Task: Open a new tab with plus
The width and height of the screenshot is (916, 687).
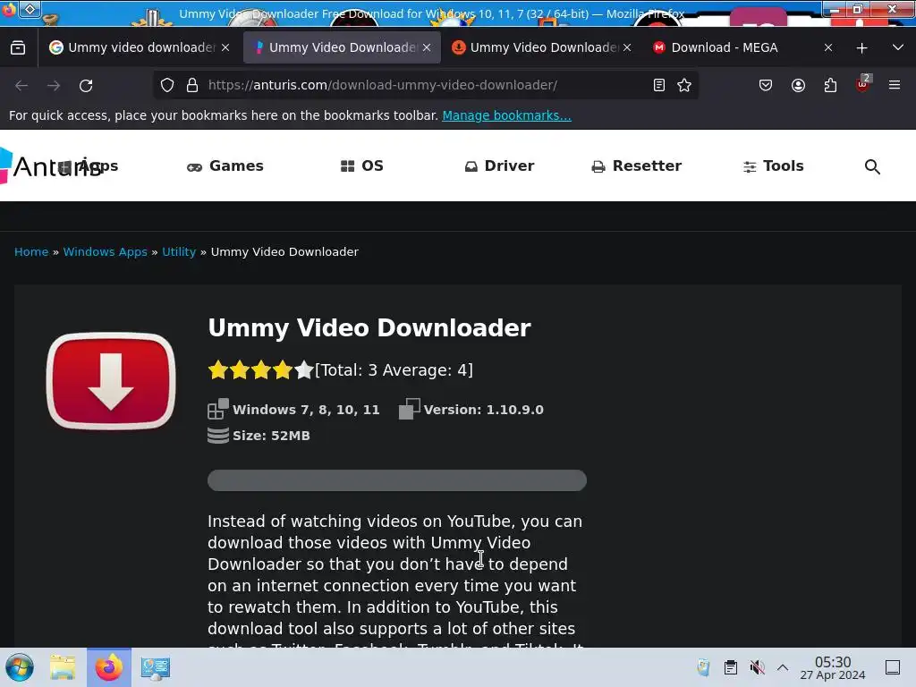Action: pyautogui.click(x=861, y=48)
